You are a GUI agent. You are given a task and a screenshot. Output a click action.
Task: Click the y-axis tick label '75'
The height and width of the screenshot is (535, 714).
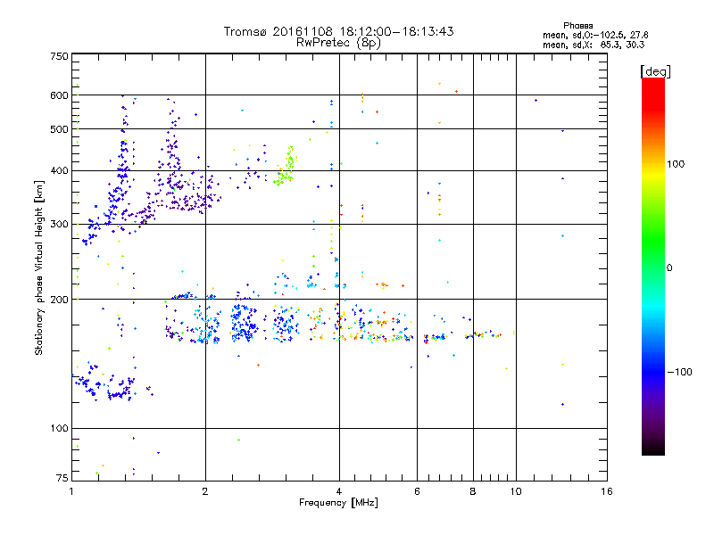click(x=62, y=478)
